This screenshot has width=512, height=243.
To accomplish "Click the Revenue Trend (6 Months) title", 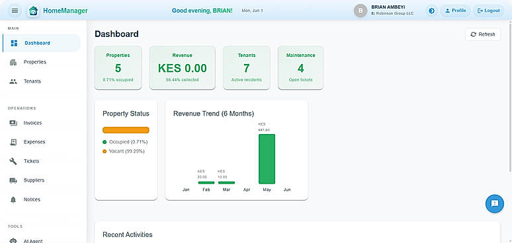I will pyautogui.click(x=214, y=114).
